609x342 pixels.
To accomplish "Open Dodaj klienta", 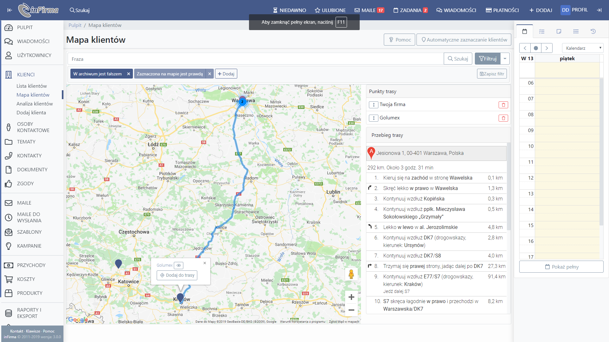I will pos(31,113).
